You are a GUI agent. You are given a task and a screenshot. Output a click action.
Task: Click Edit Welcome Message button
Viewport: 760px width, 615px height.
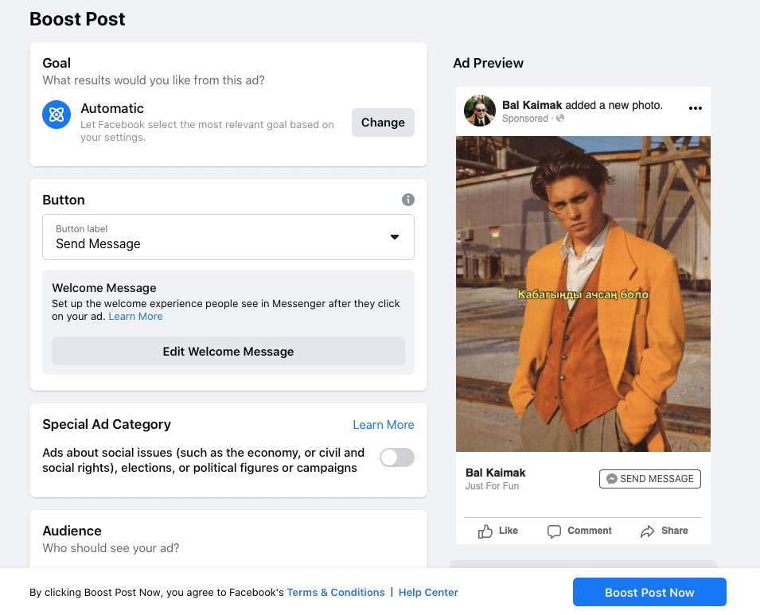228,352
